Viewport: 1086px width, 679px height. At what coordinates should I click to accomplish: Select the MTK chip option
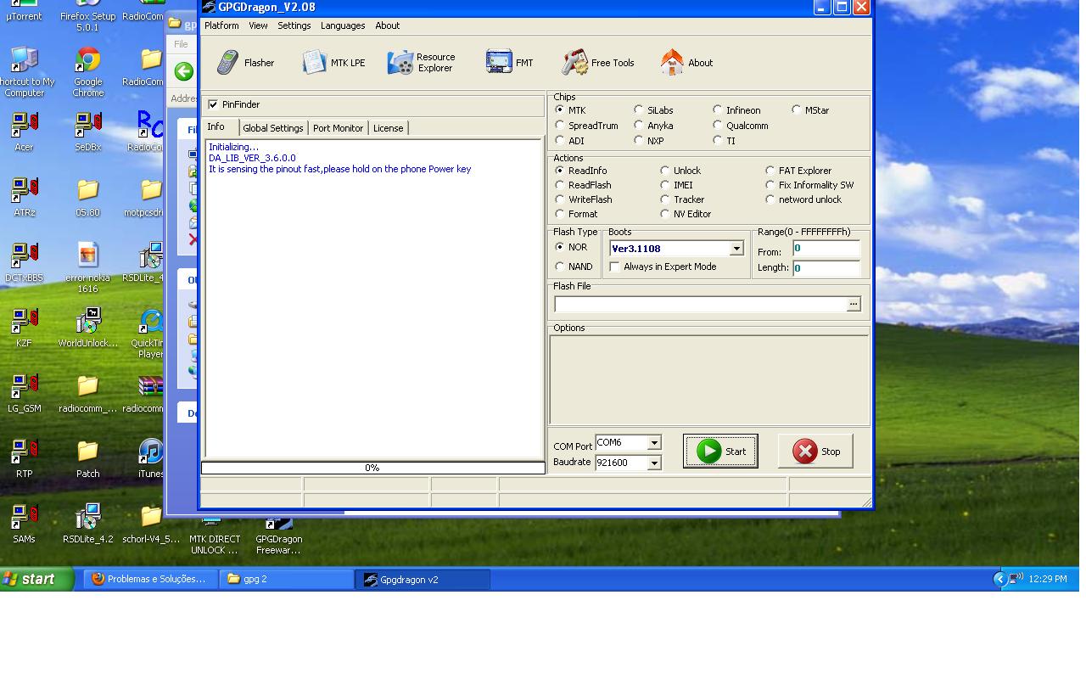coord(560,110)
